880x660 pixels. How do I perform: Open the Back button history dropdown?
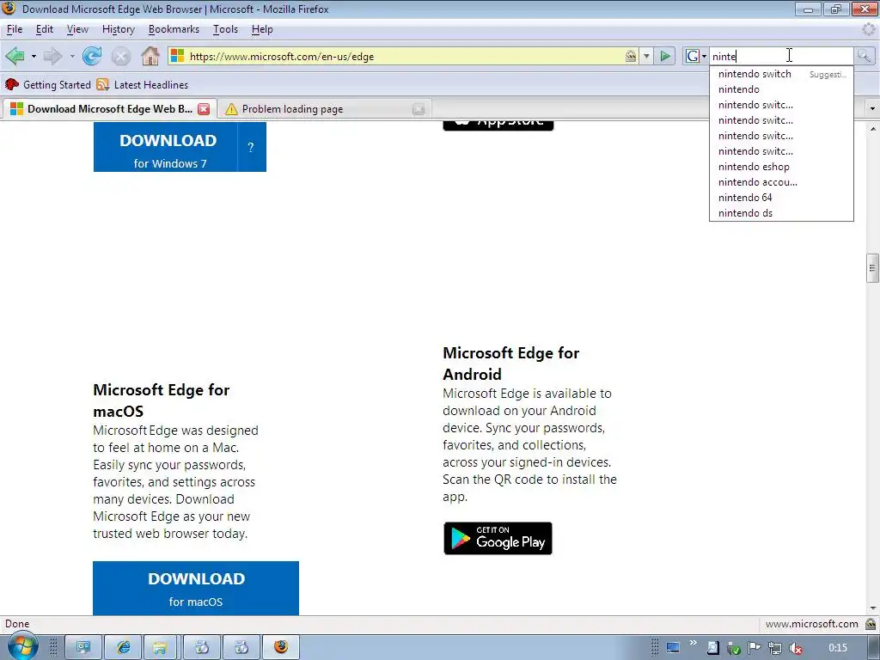click(x=34, y=56)
